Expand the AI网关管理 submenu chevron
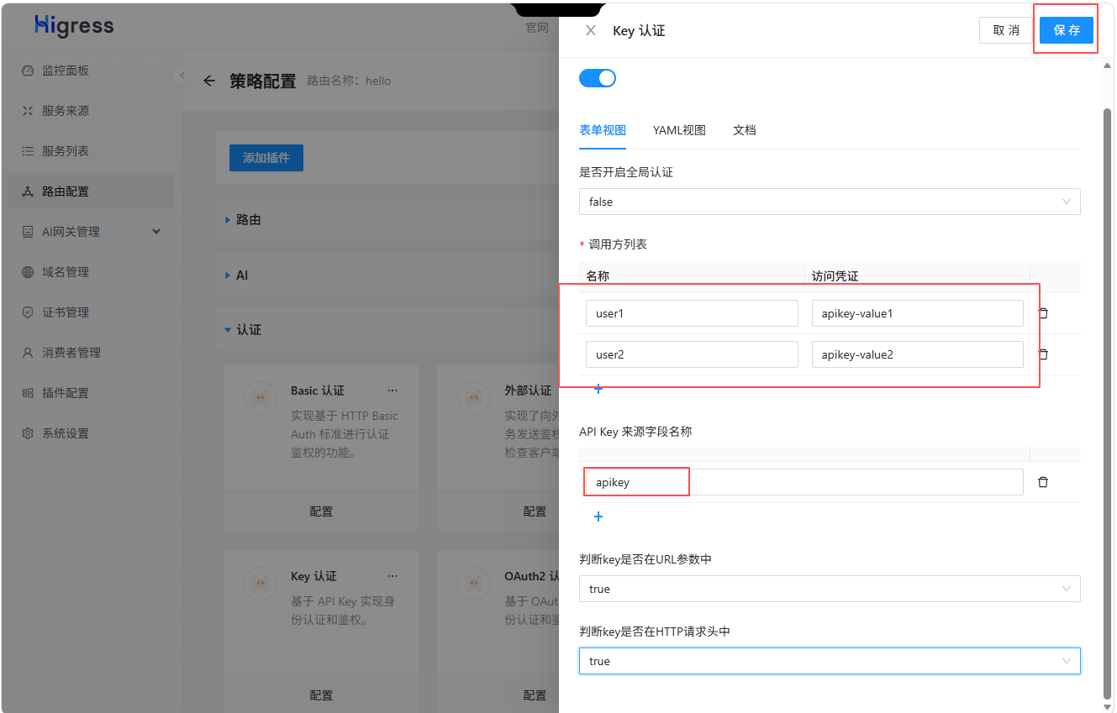 pos(156,232)
